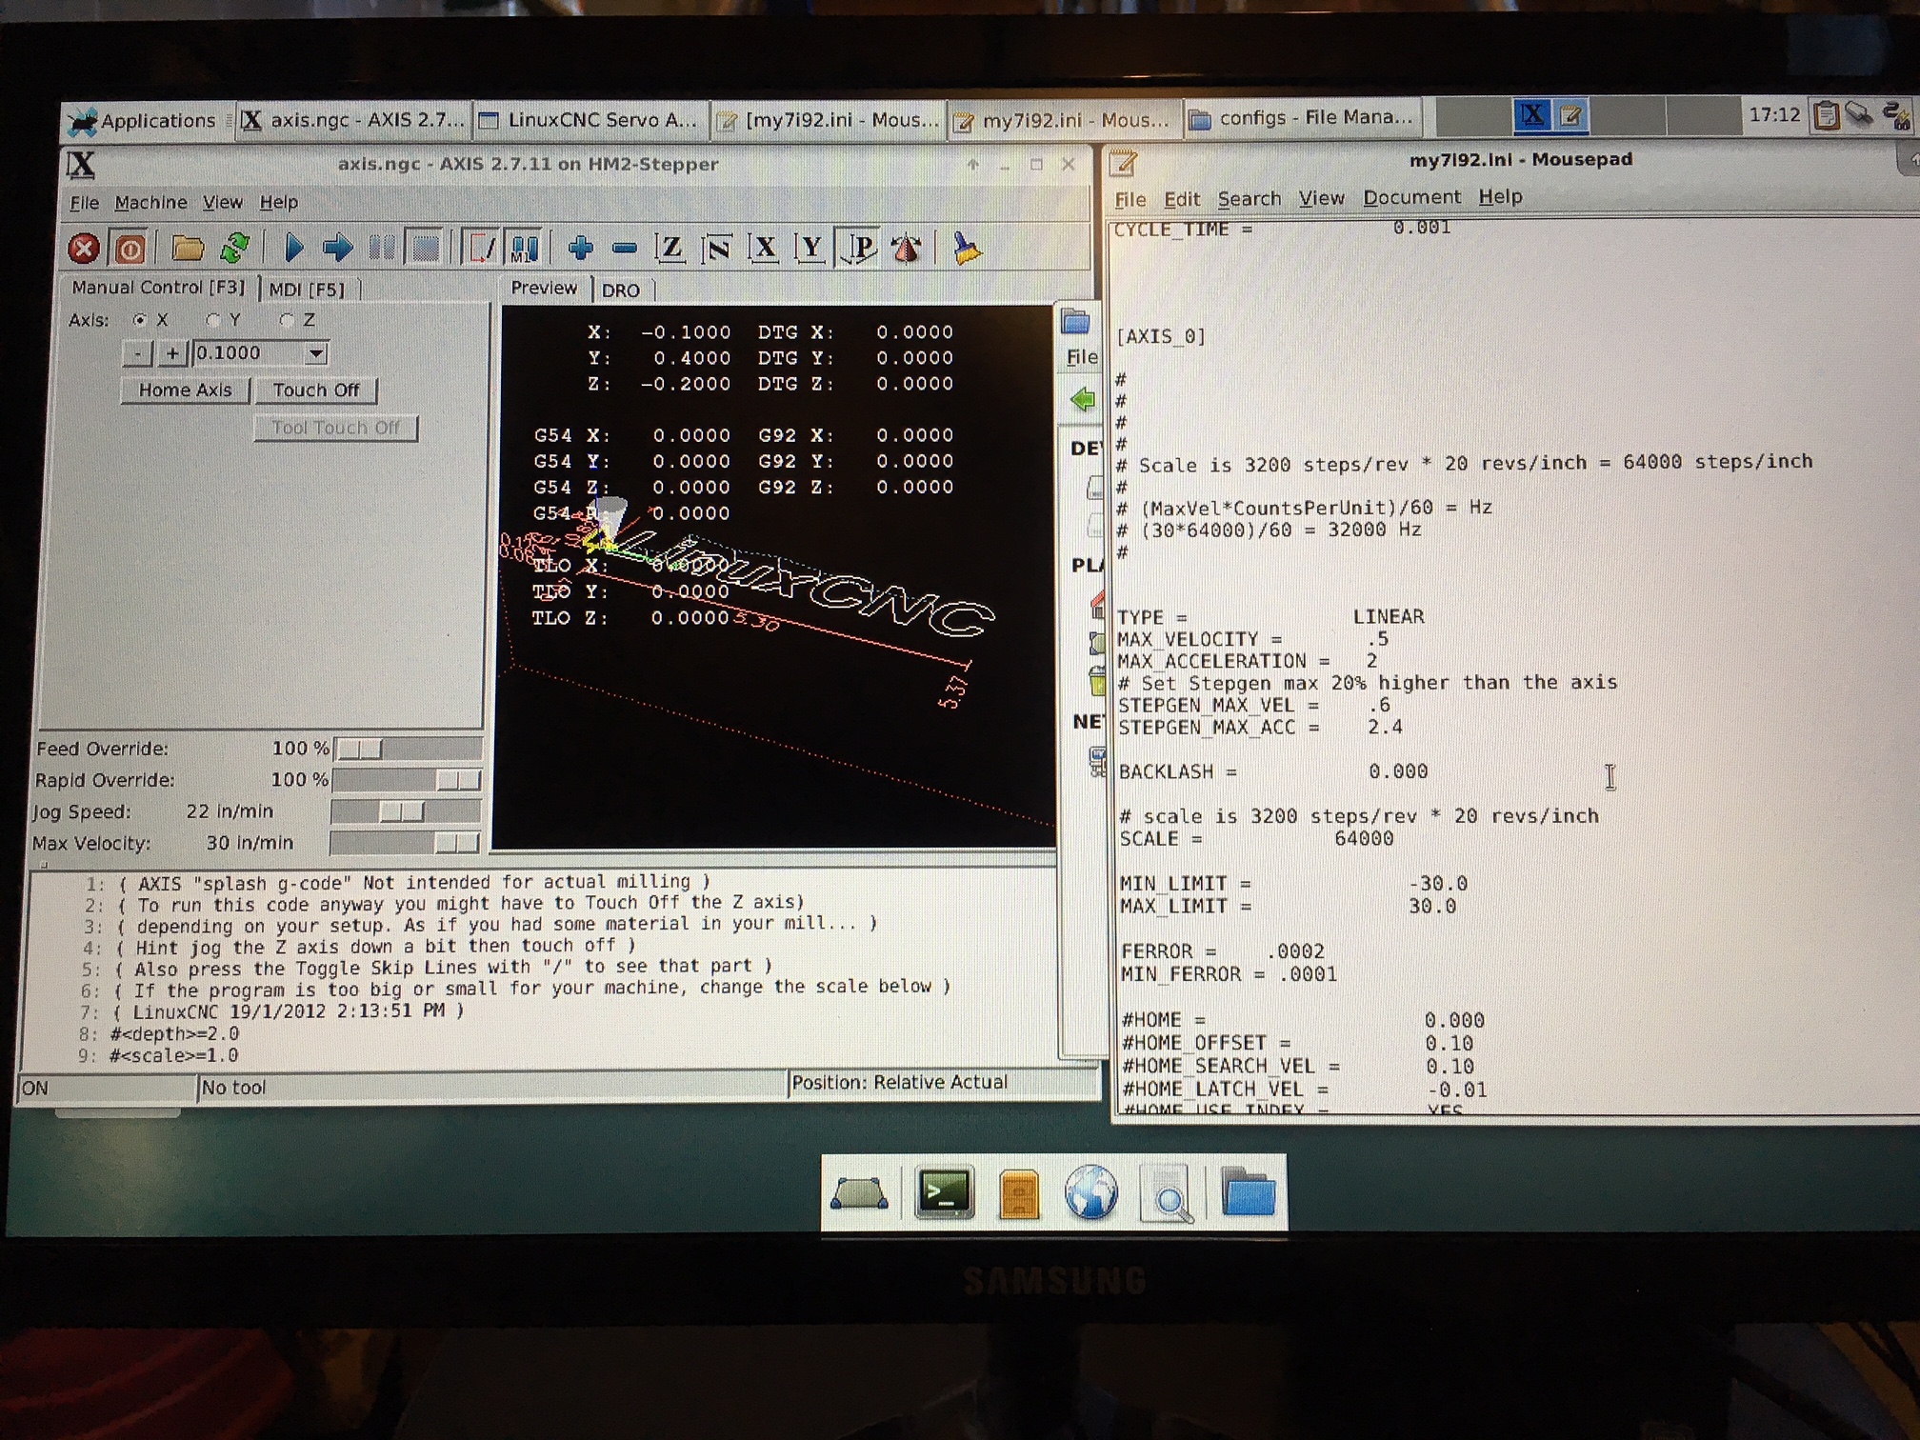Toggle rotate/pan cone icon
Image resolution: width=1920 pixels, height=1440 pixels.
906,249
